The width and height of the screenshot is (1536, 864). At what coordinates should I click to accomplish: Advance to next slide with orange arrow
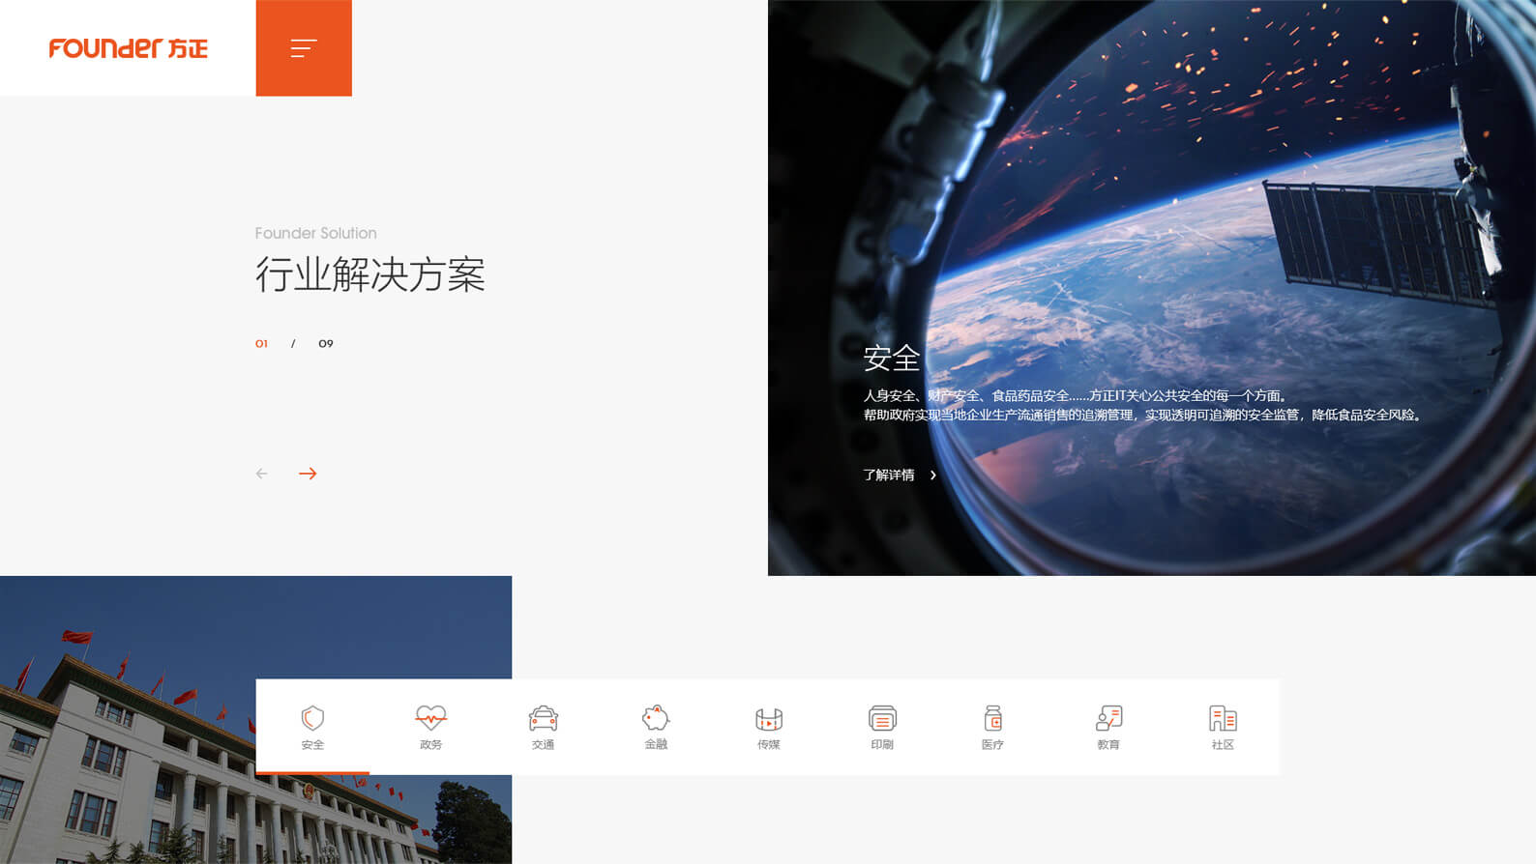[308, 474]
